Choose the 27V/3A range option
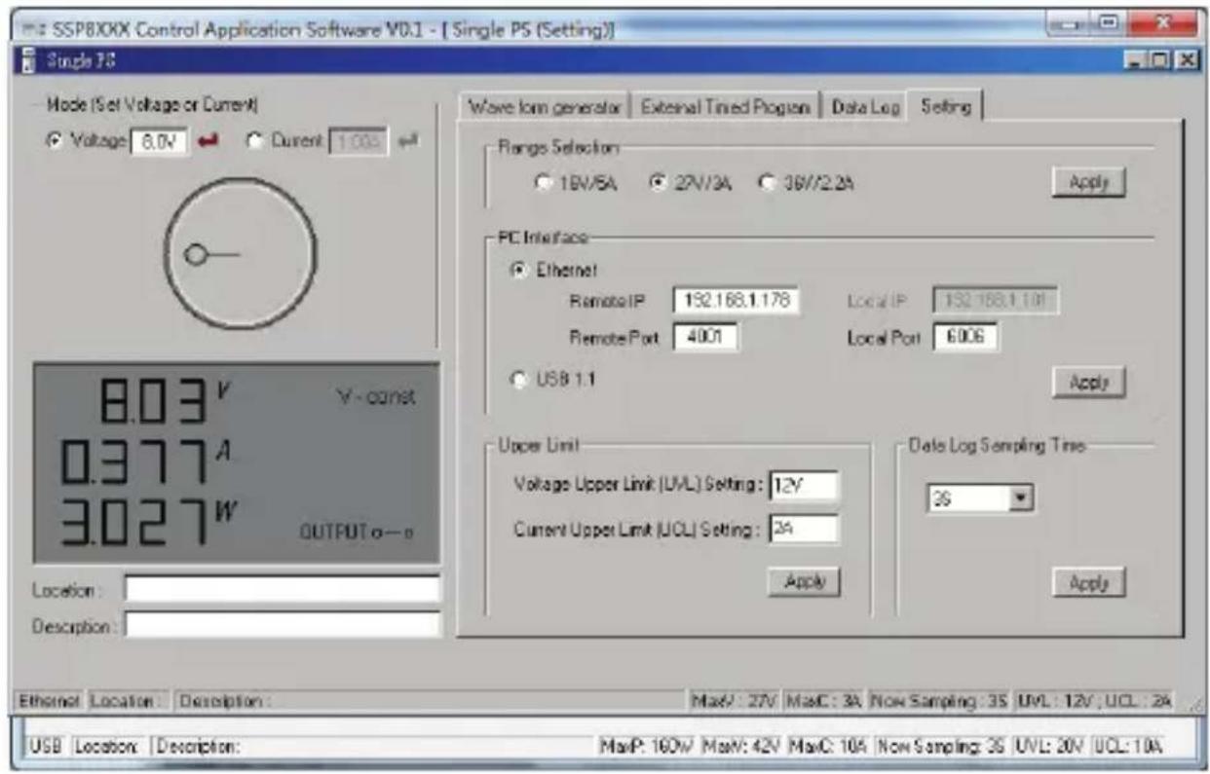The image size is (1210, 774). (x=657, y=182)
